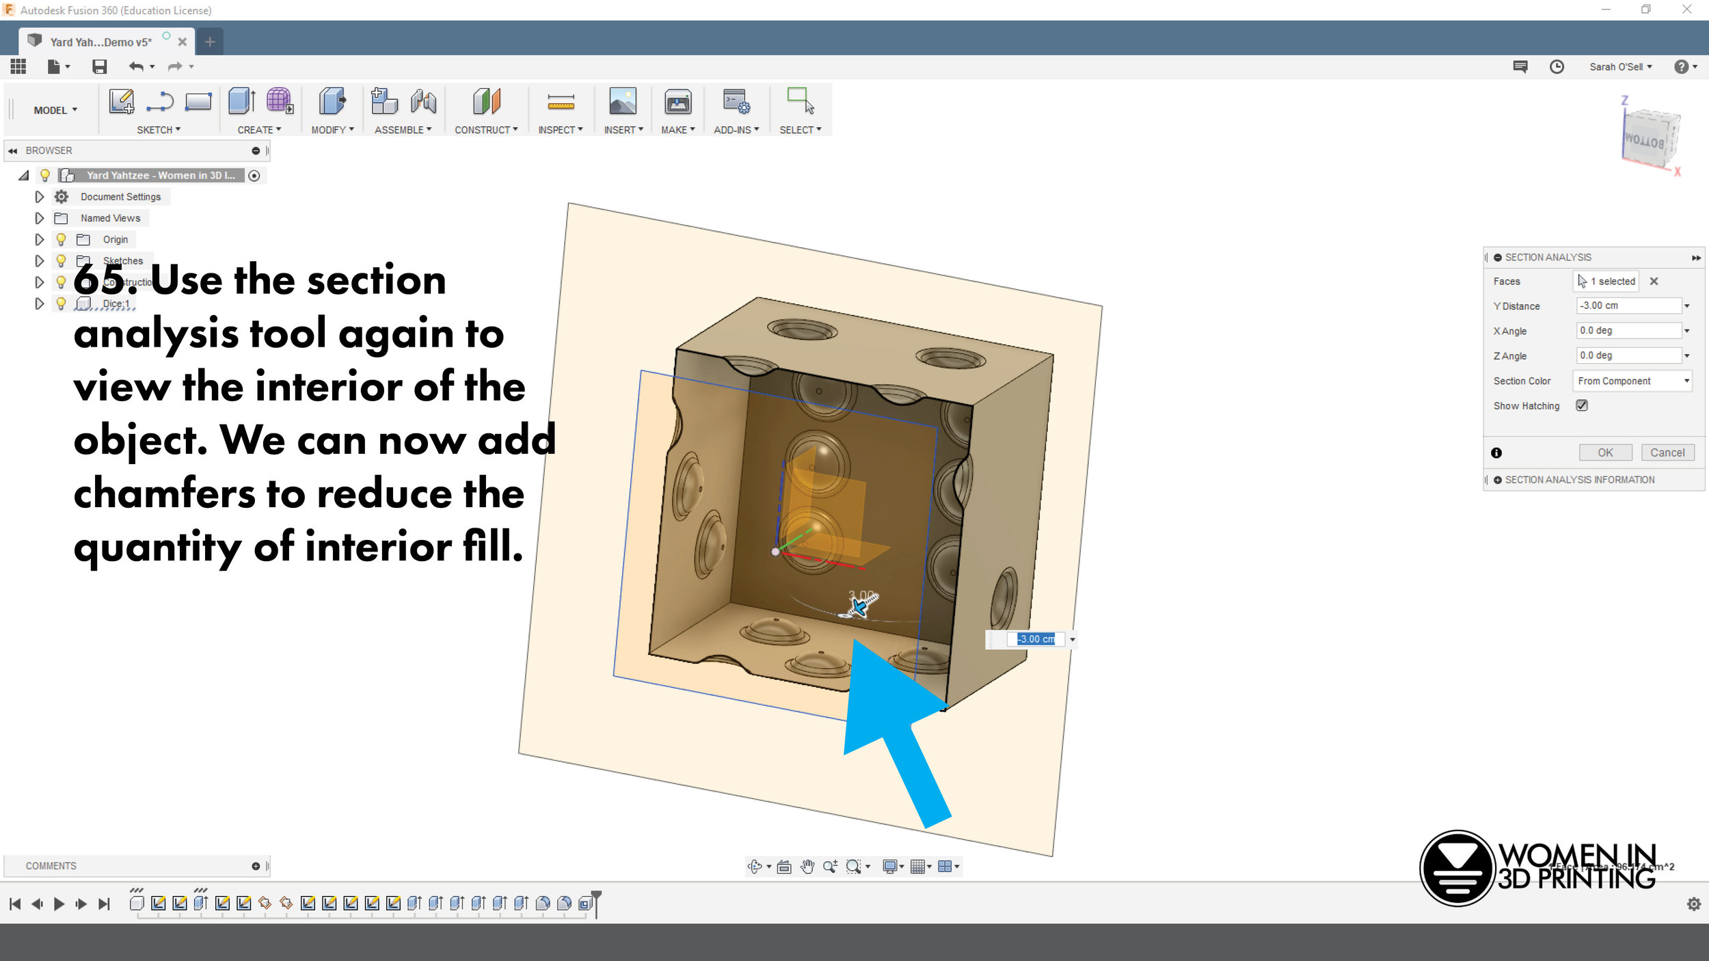Select the Create Sketch tool
The image size is (1709, 961).
click(122, 101)
